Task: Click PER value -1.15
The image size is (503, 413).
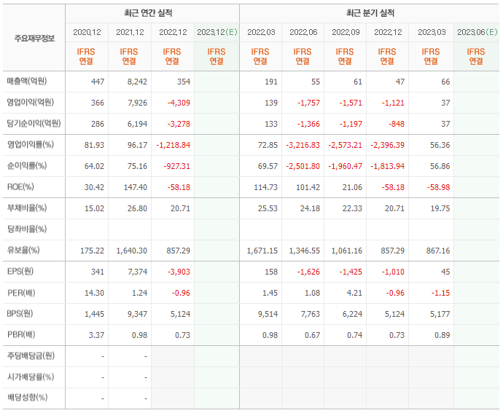Action: [440, 293]
